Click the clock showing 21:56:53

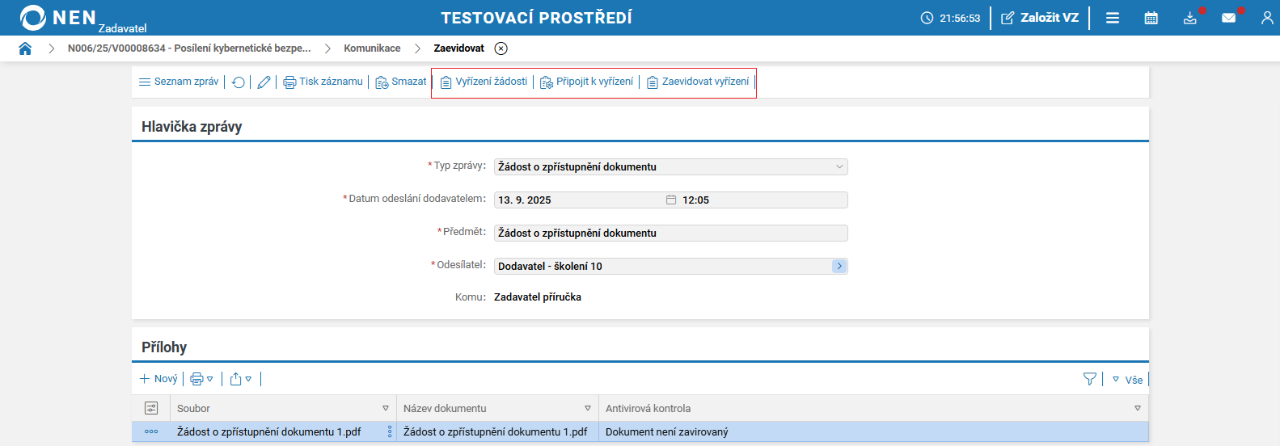tap(950, 18)
